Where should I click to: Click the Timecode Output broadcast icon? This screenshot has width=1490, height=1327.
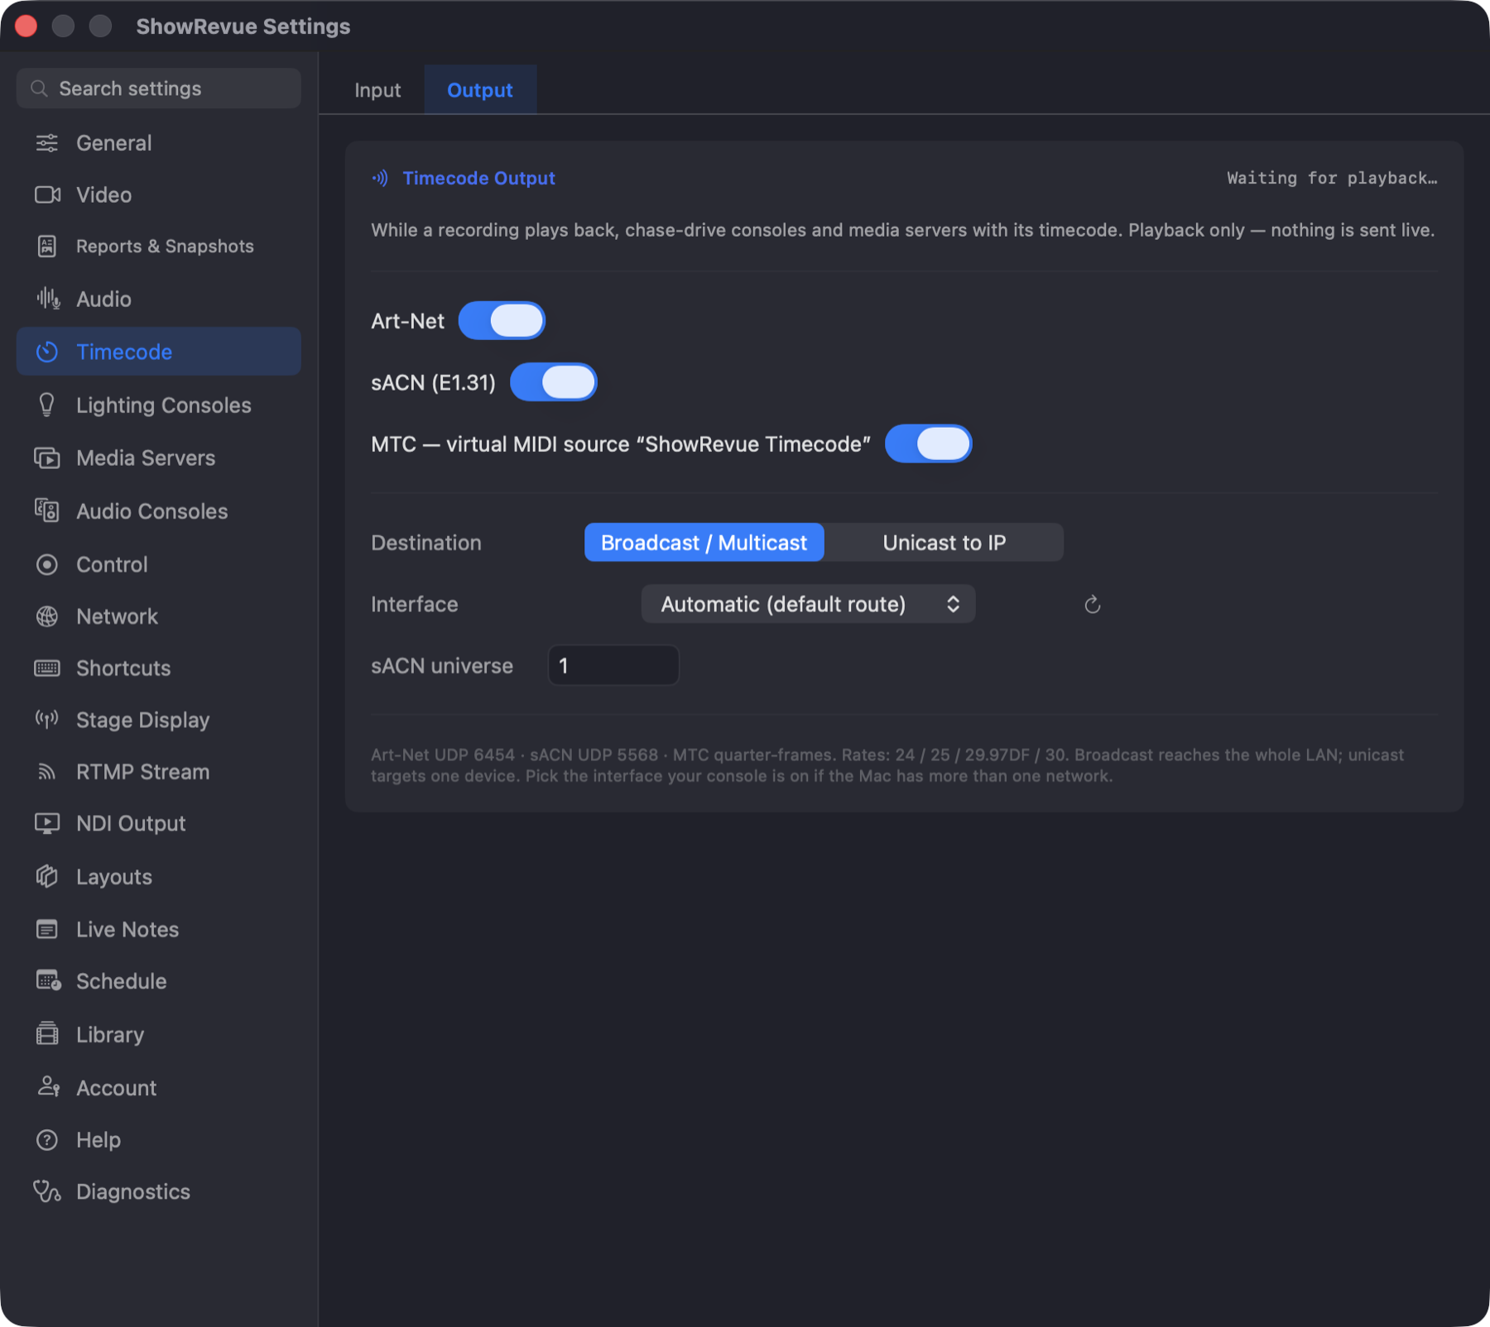point(380,178)
